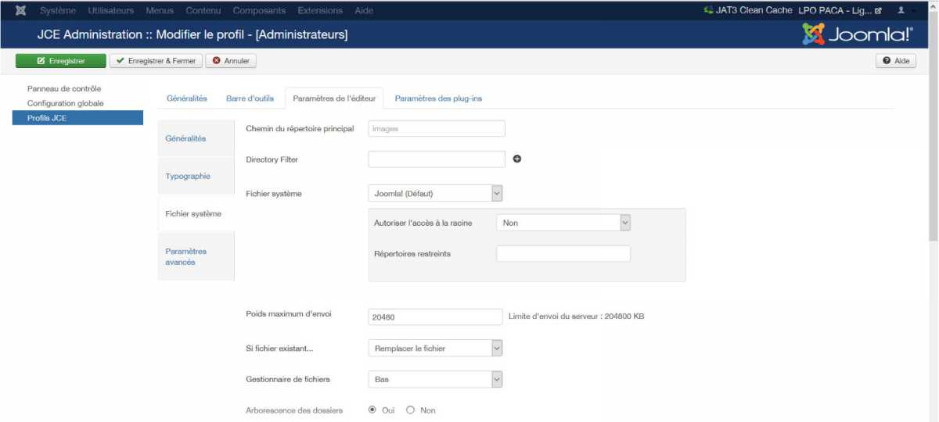939x422 pixels.
Task: Switch to the Barre d'outils tab
Action: pos(250,98)
